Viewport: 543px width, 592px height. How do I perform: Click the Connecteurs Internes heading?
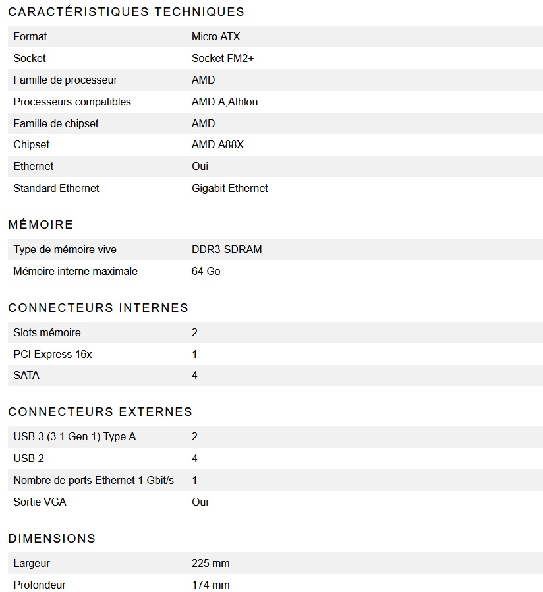click(x=98, y=308)
